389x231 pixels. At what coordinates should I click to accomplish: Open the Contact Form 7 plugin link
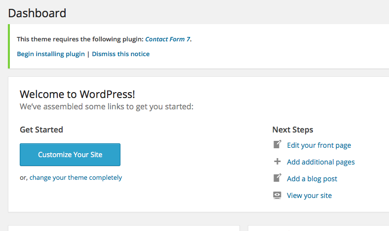(x=167, y=39)
